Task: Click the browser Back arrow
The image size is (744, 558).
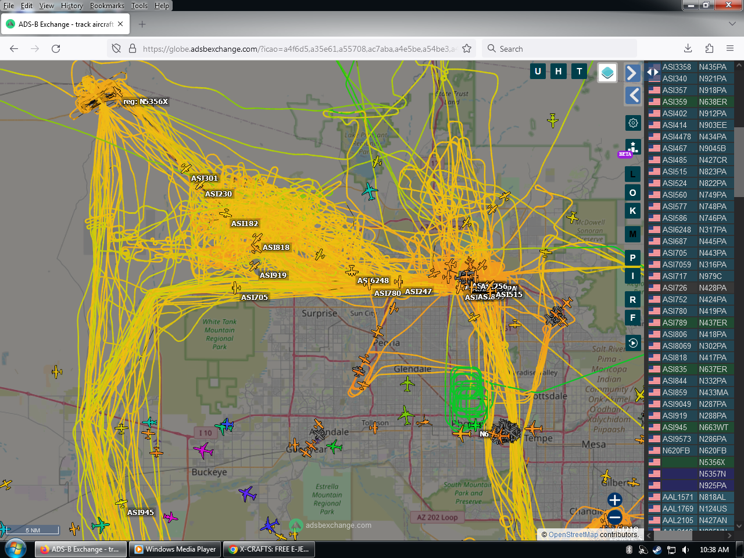Action: [x=14, y=49]
